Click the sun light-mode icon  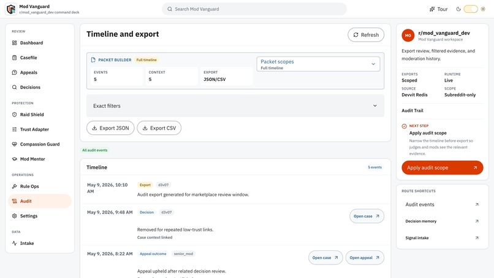coord(483,9)
